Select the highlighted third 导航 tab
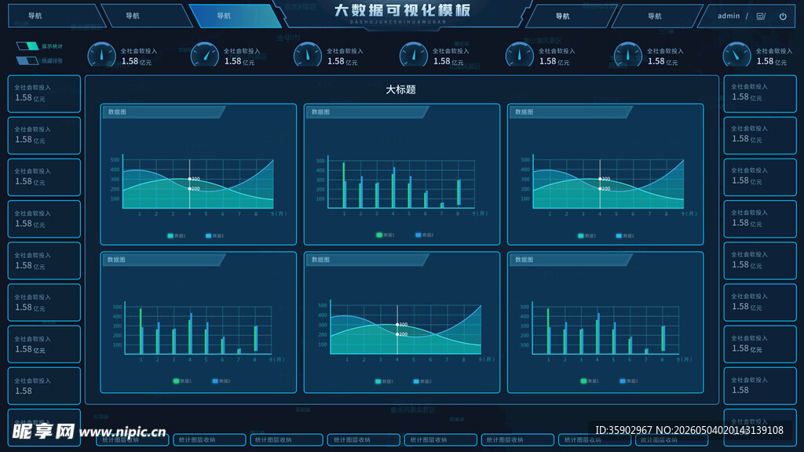Image resolution: width=804 pixels, height=452 pixels. (235, 16)
